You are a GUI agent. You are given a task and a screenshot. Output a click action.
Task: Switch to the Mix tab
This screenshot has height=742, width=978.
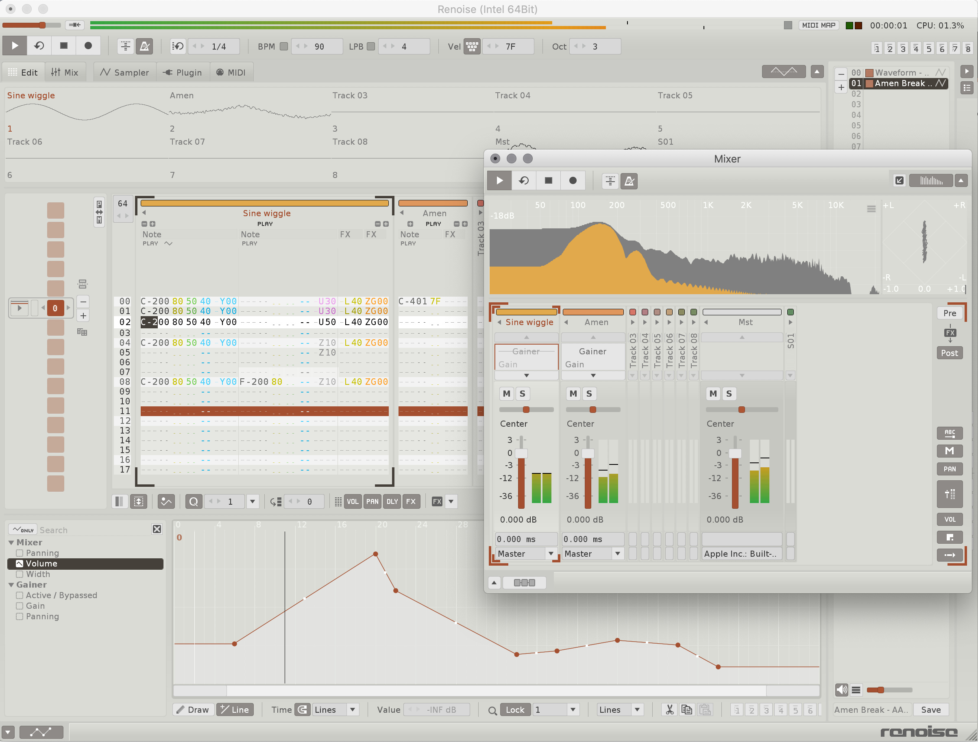coord(65,72)
